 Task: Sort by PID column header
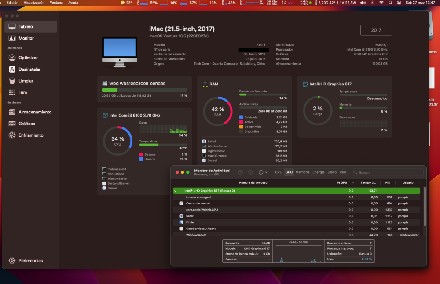click(388, 182)
